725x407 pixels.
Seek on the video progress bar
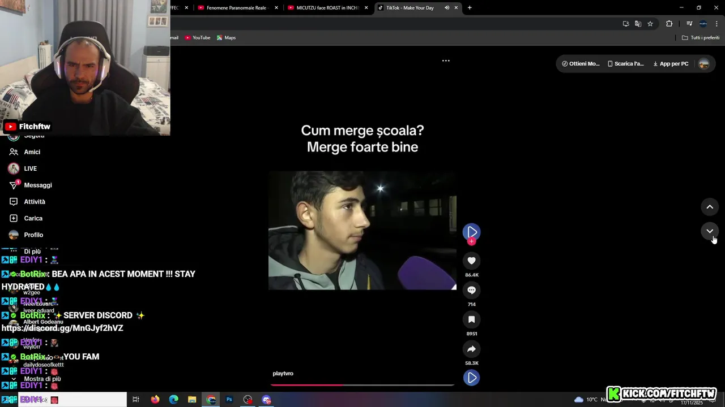[362, 385]
